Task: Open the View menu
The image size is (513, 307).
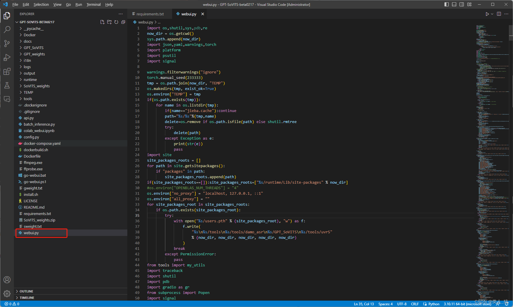Action: (x=57, y=4)
